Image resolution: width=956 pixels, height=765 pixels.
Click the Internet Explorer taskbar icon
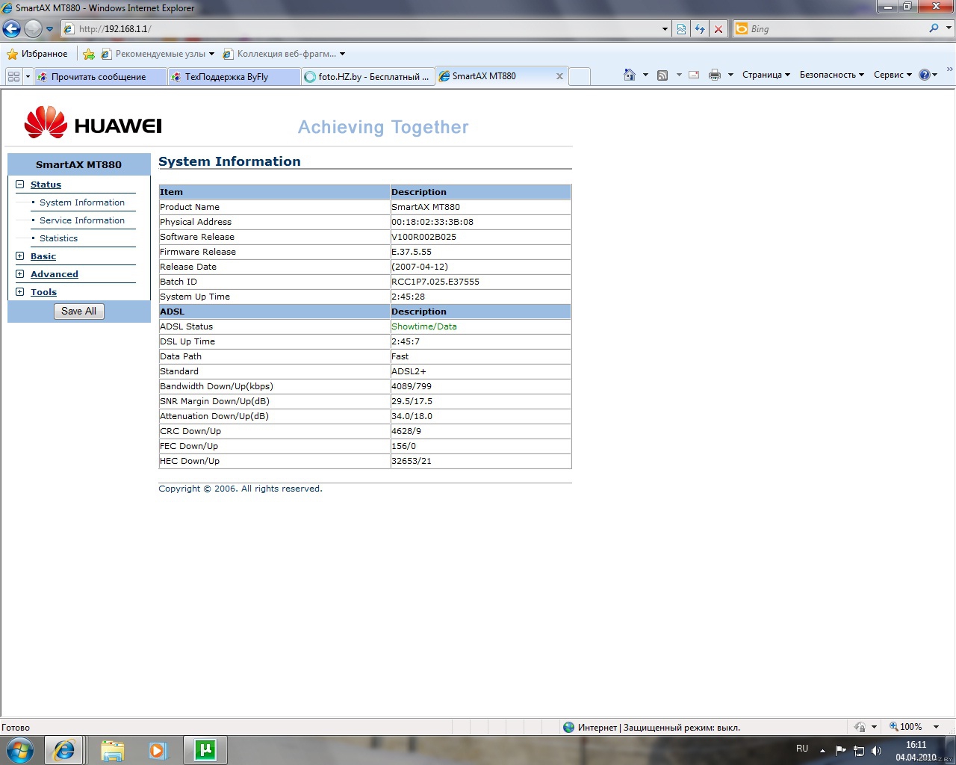(64, 750)
